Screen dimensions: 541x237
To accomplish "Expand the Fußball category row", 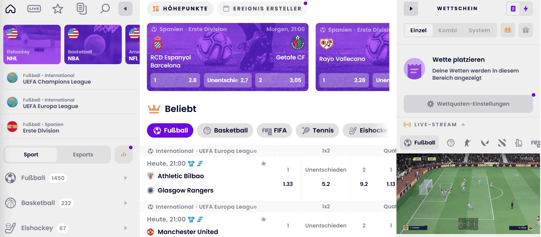I will pos(125,178).
